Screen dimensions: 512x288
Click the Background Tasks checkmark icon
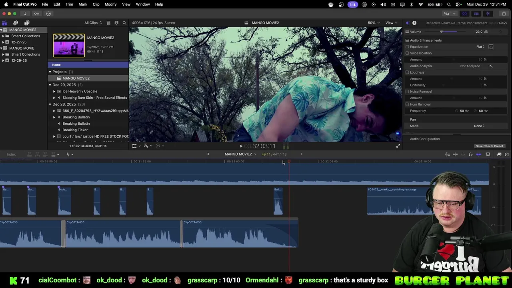pos(48,14)
